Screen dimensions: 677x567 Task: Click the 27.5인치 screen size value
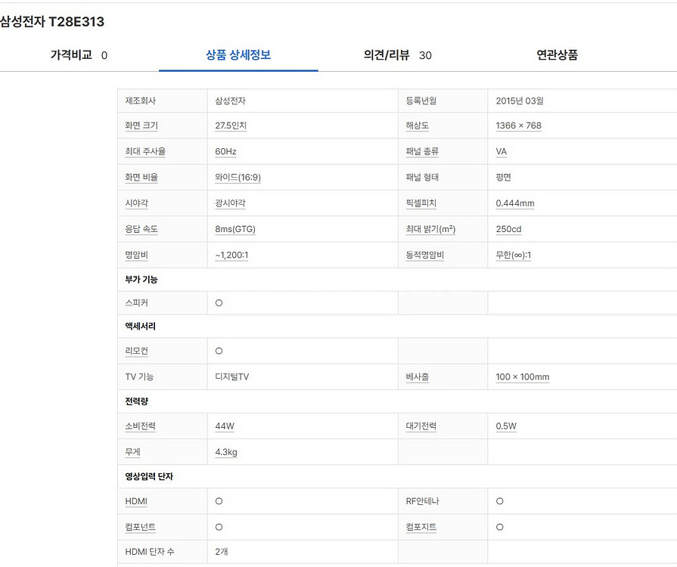coord(231,125)
